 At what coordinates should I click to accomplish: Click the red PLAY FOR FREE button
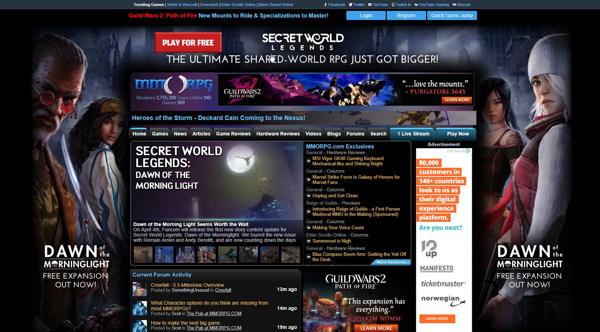[188, 43]
